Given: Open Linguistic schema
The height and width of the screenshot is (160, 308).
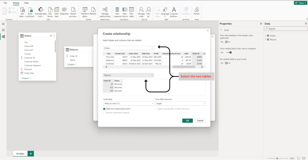Looking at the screenshot, I should click(174, 12).
